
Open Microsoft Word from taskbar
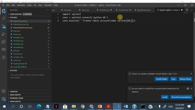click(x=126, y=106)
